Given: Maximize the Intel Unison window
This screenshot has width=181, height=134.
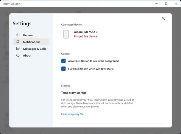Looking at the screenshot, I should [x=166, y=4].
